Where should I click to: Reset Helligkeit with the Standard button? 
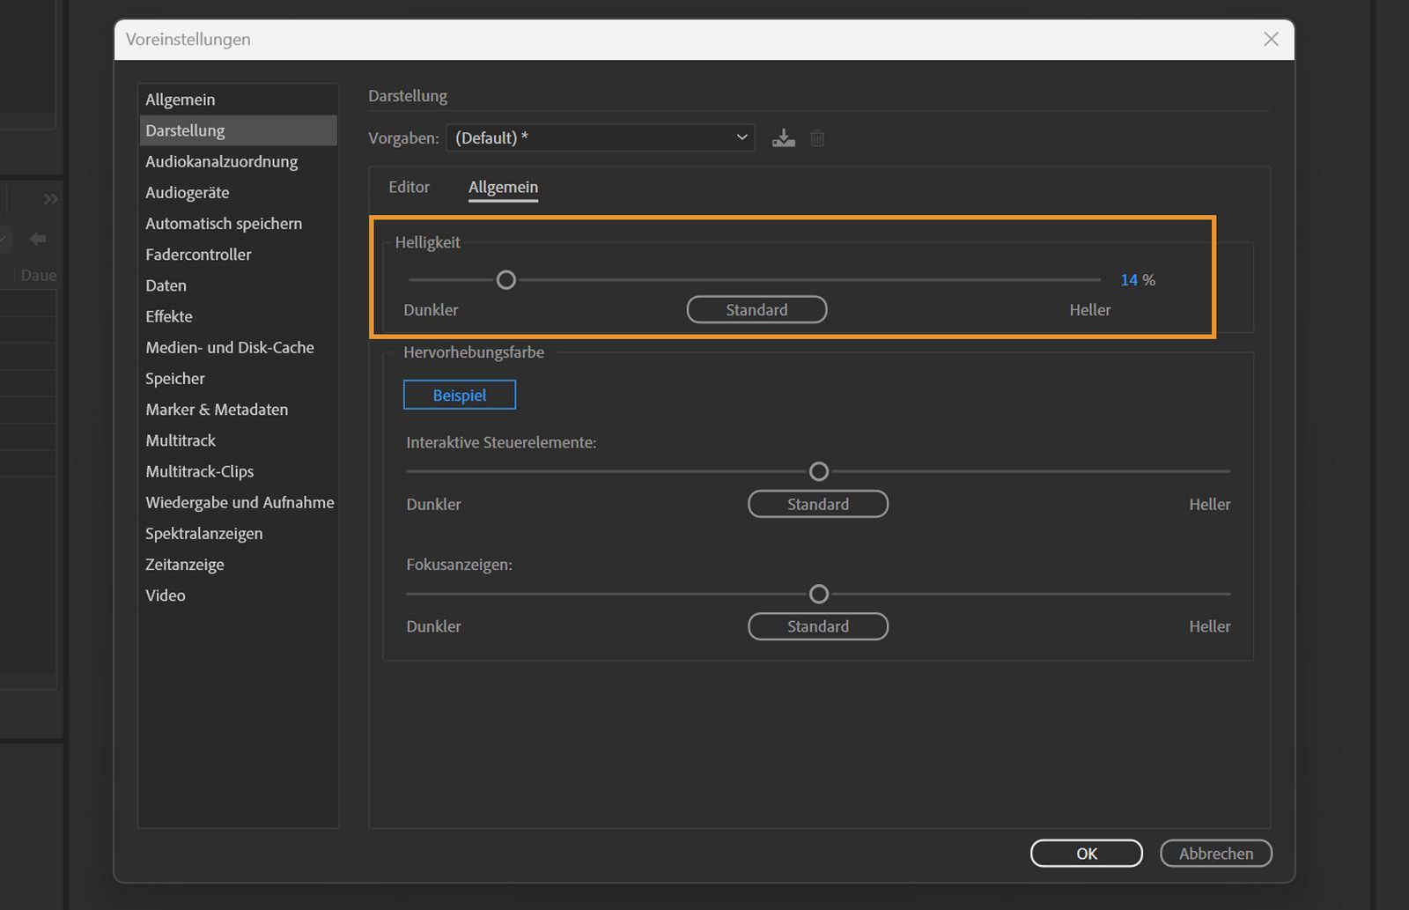click(x=756, y=309)
